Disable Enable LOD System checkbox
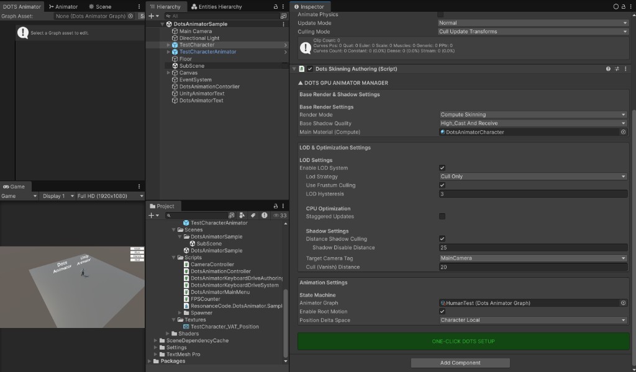 (442, 168)
